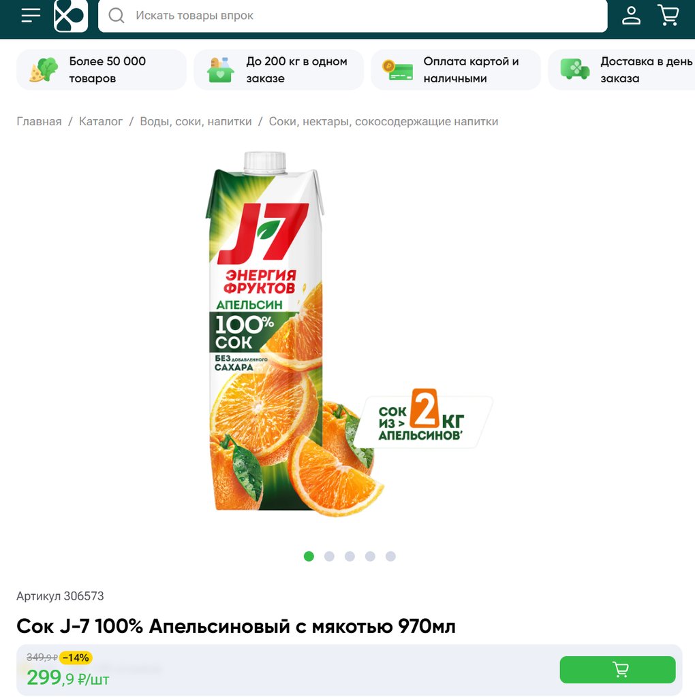Click the magnifier search icon
This screenshot has height=697, width=695.
tap(117, 16)
